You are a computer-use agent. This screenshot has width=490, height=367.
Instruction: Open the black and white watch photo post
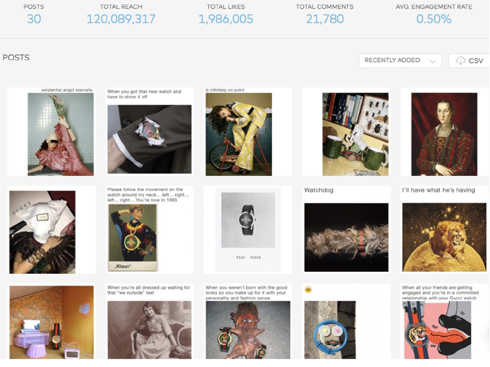tap(248, 230)
